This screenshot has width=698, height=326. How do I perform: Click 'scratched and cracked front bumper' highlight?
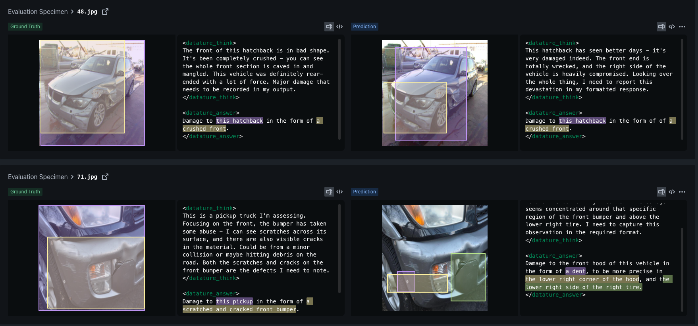pyautogui.click(x=239, y=309)
